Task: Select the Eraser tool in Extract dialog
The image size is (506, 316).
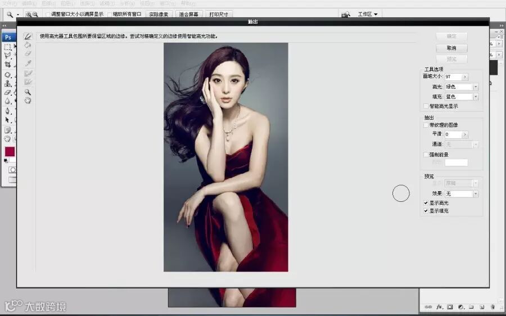Action: click(x=28, y=53)
